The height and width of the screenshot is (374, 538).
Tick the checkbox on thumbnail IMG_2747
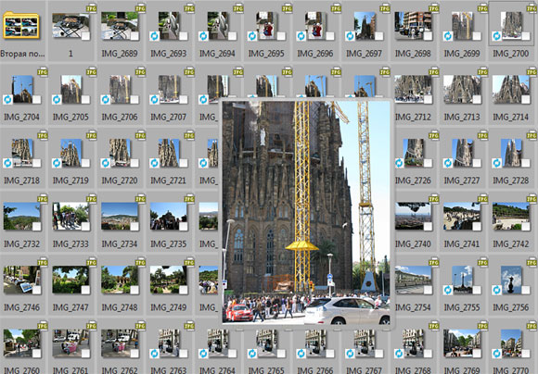85,290
